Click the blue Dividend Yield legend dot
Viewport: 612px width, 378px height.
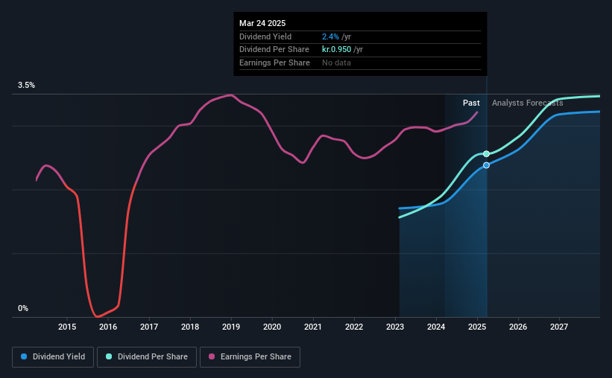tap(24, 356)
